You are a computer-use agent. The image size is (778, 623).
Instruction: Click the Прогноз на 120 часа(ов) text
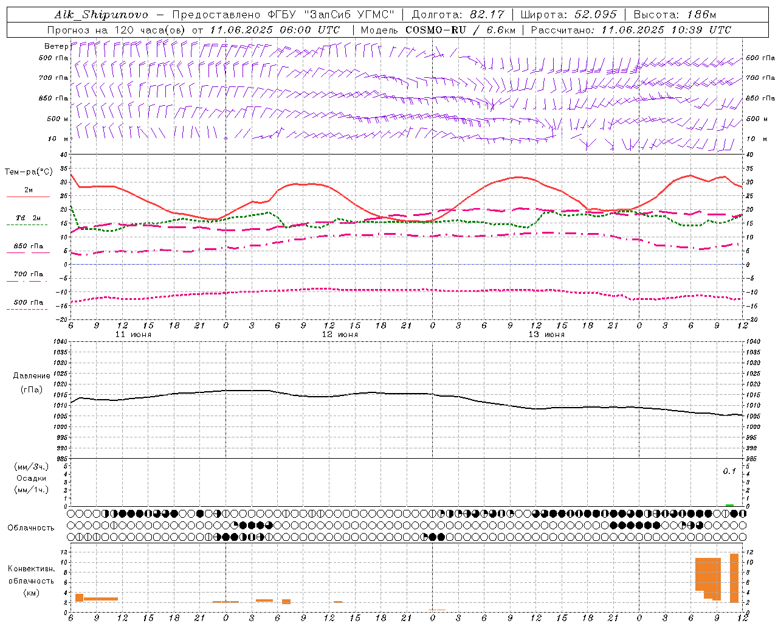(x=117, y=30)
